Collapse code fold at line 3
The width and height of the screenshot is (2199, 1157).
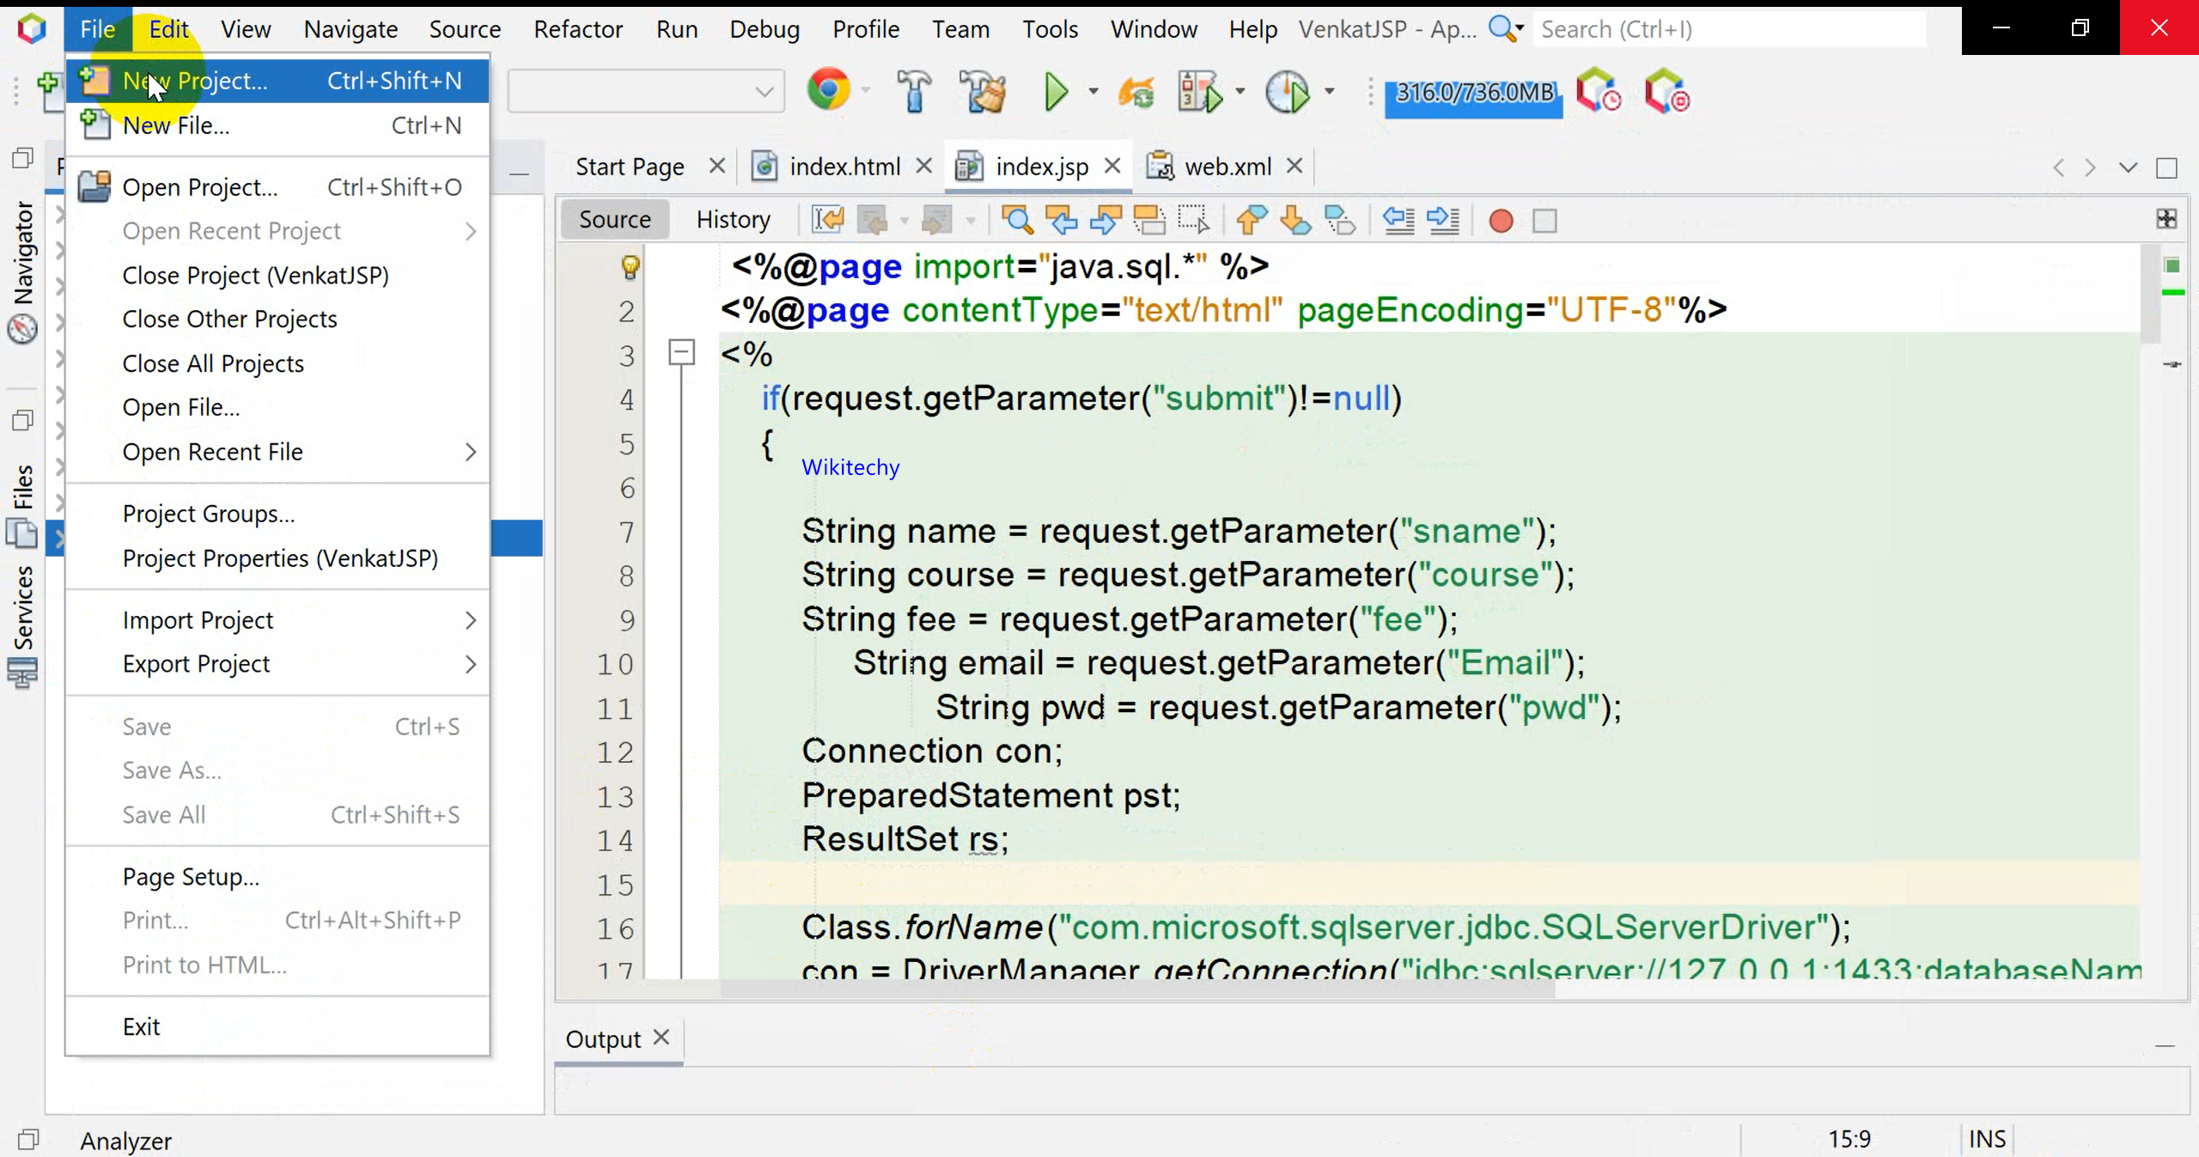(681, 352)
